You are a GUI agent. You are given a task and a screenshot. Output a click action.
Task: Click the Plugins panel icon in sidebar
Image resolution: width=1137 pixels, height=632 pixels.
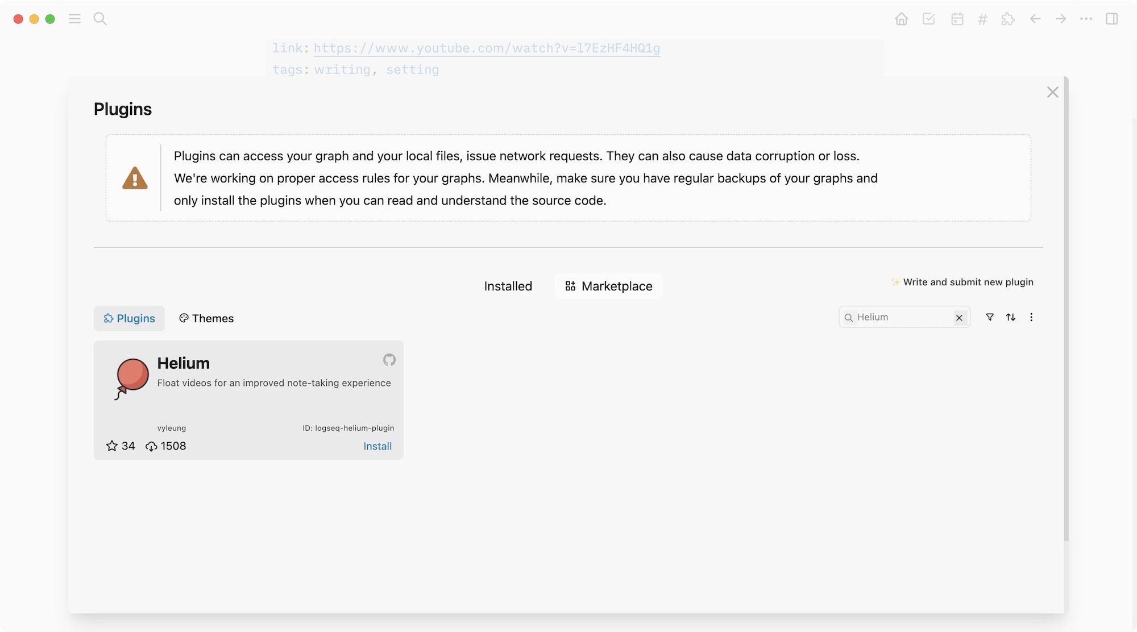tap(1008, 18)
